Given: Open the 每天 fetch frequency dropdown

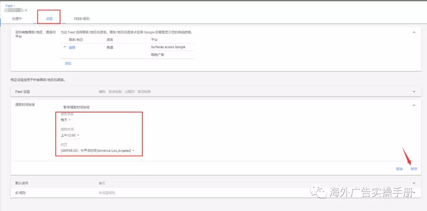Looking at the screenshot, I should [66, 120].
